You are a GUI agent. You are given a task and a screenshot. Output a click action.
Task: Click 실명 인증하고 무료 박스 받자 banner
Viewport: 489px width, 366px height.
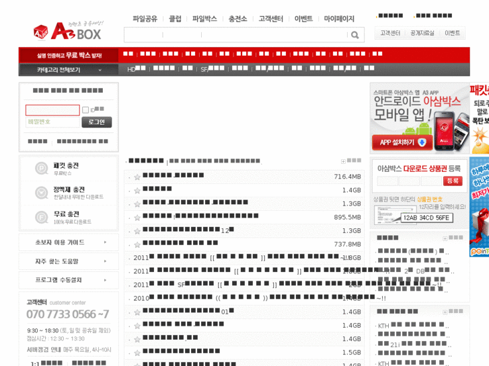click(69, 56)
